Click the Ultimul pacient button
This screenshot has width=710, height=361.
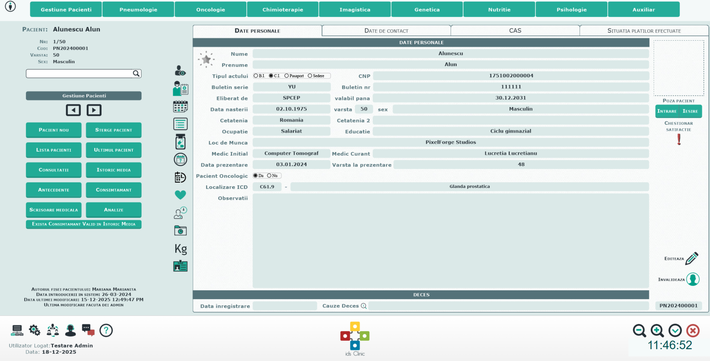coord(114,150)
